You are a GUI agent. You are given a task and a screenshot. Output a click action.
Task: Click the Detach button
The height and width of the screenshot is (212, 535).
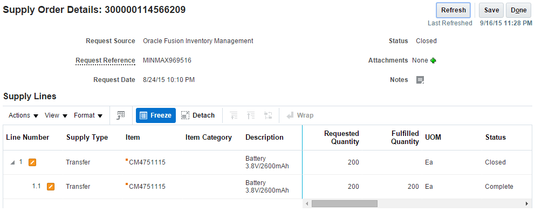[198, 115]
